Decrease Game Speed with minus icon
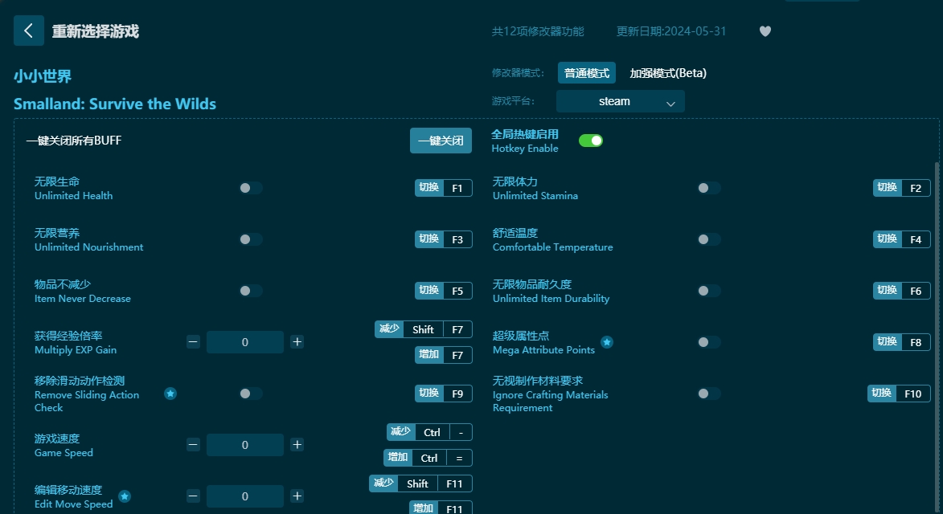Image resolution: width=943 pixels, height=514 pixels. click(x=193, y=445)
